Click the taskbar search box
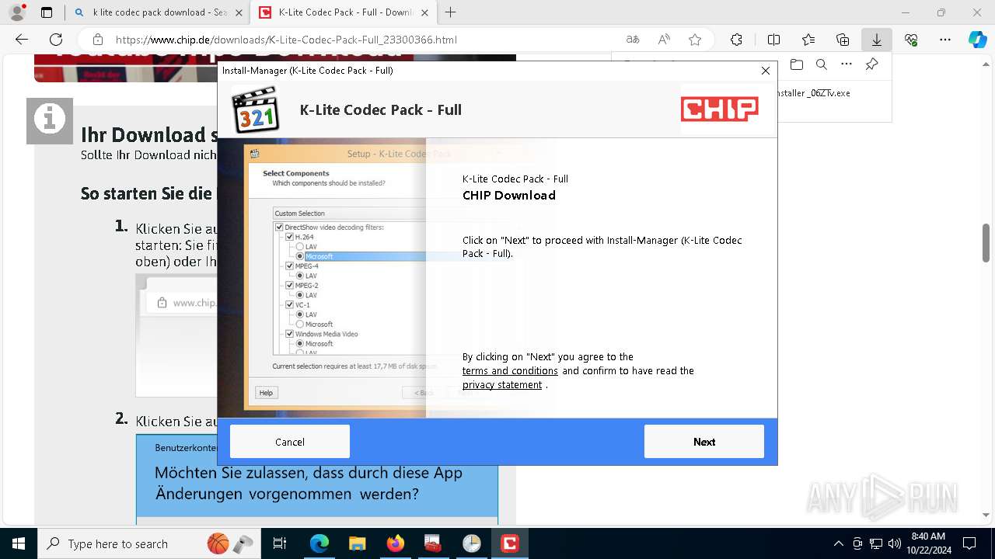995x559 pixels. (148, 543)
